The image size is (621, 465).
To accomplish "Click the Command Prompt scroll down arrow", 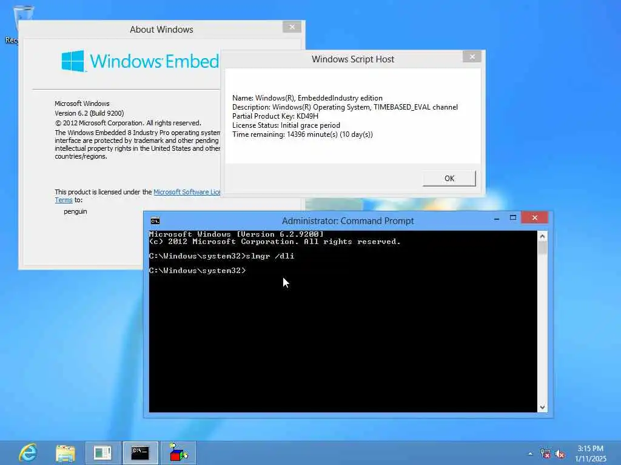I will point(542,407).
